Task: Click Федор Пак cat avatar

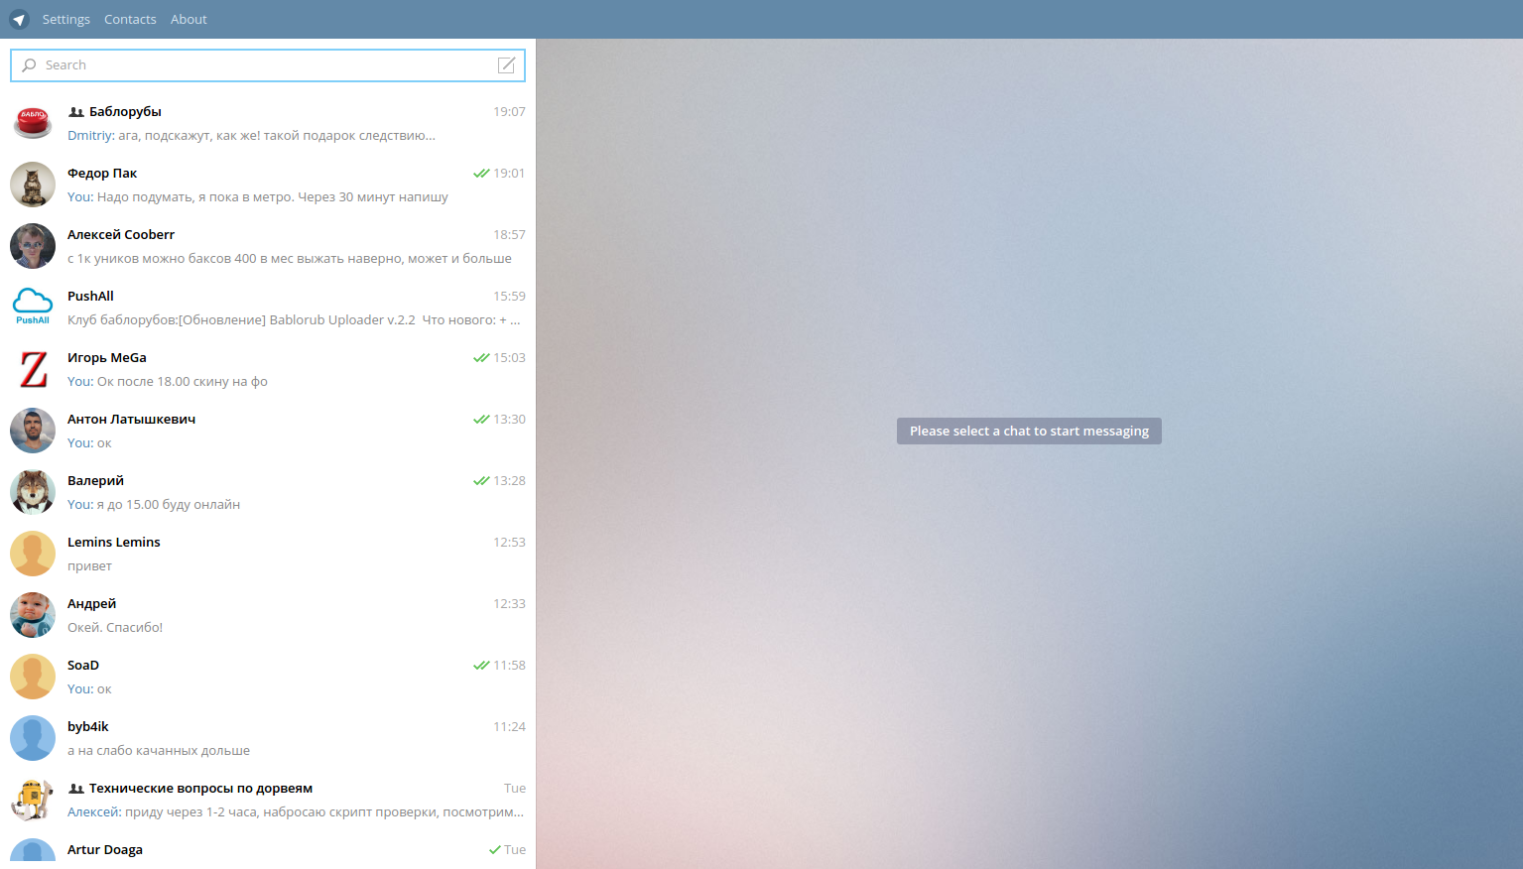Action: (x=33, y=185)
